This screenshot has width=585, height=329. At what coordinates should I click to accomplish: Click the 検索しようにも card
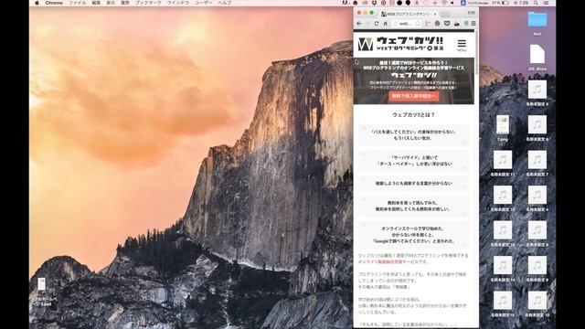point(413,184)
